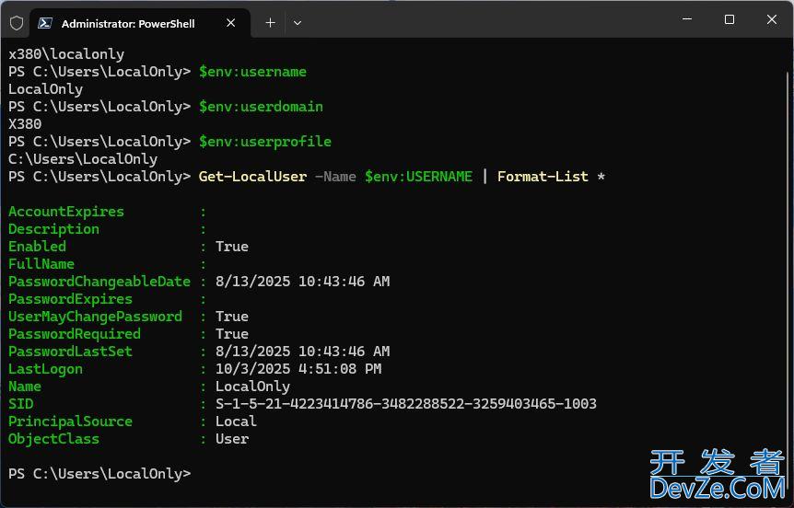Open a new tab with the plus button
Image resolution: width=794 pixels, height=508 pixels.
pyautogui.click(x=270, y=23)
